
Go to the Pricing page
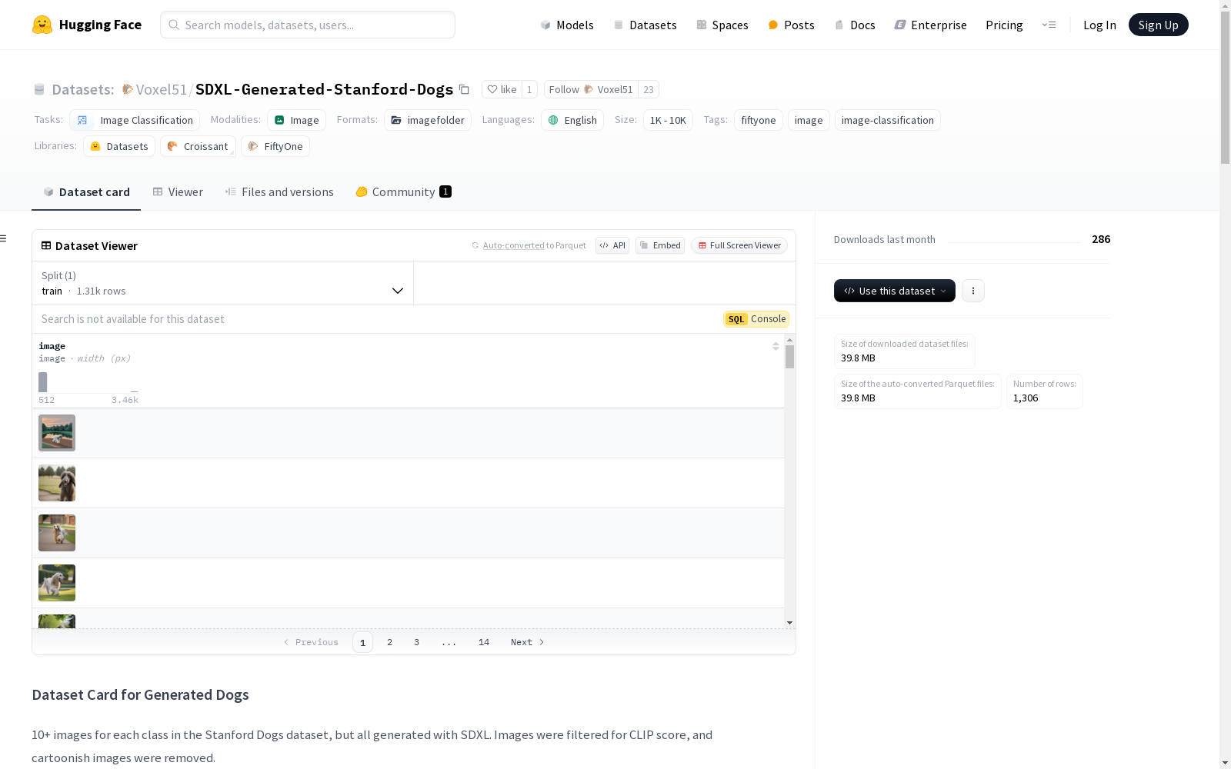click(1004, 25)
